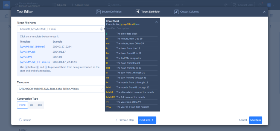Image resolution: width=280 pixels, height=131 pixels.
Task: Switch to Source Definition step
Action: pyautogui.click(x=109, y=12)
